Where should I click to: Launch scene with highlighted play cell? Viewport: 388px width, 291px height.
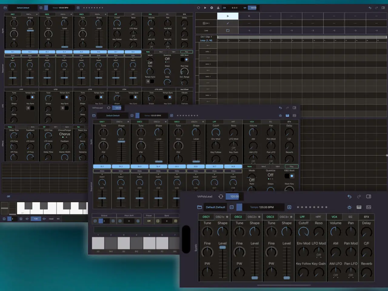[228, 16]
